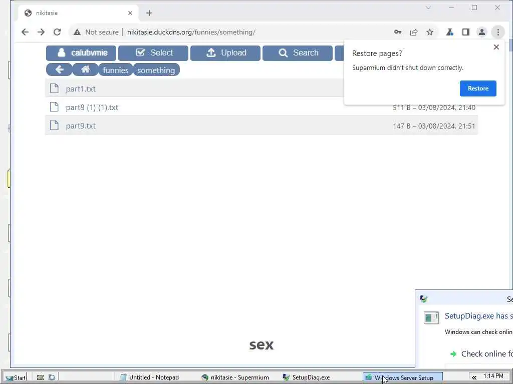Viewport: 513px width, 384px height.
Task: Open the something breadcrumb
Action: [x=156, y=70]
